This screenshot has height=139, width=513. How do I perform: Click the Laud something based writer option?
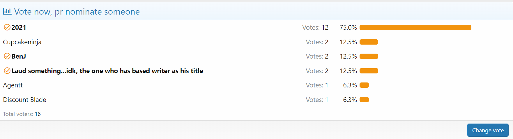click(107, 71)
